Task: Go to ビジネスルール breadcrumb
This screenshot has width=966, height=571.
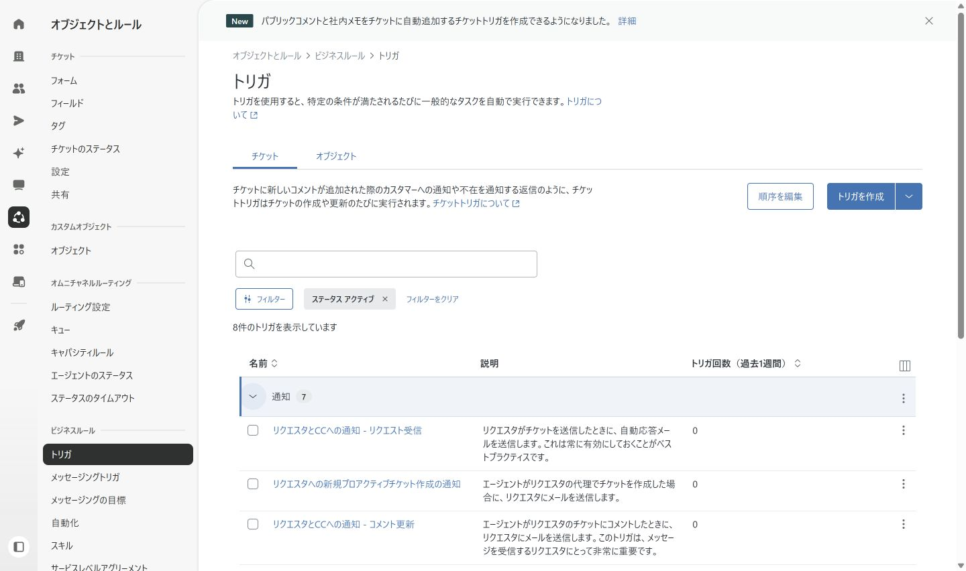Action: [339, 56]
